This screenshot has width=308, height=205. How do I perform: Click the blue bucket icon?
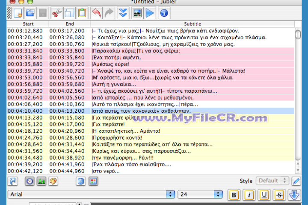click(x=81, y=181)
